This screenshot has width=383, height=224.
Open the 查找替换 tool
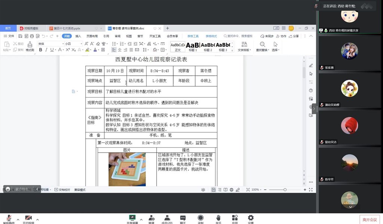(263, 46)
